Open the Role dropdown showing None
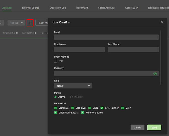 (x=73, y=86)
